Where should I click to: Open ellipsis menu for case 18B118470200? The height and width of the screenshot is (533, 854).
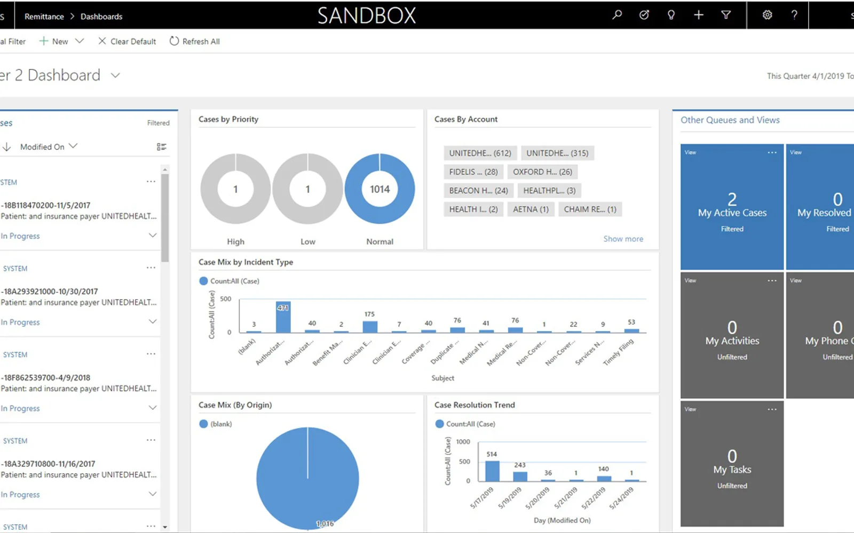(x=151, y=182)
